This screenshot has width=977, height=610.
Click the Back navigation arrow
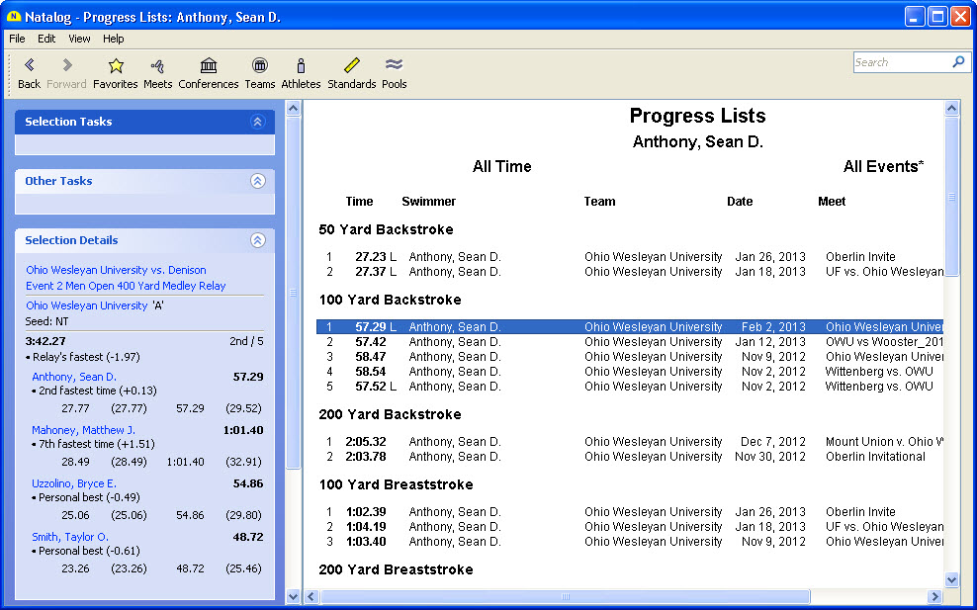click(29, 66)
